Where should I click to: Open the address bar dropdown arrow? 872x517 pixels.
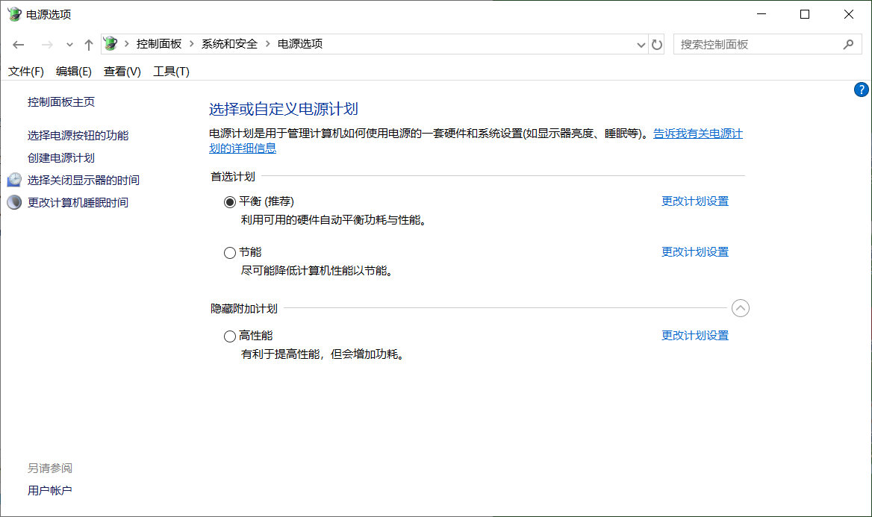click(x=641, y=44)
